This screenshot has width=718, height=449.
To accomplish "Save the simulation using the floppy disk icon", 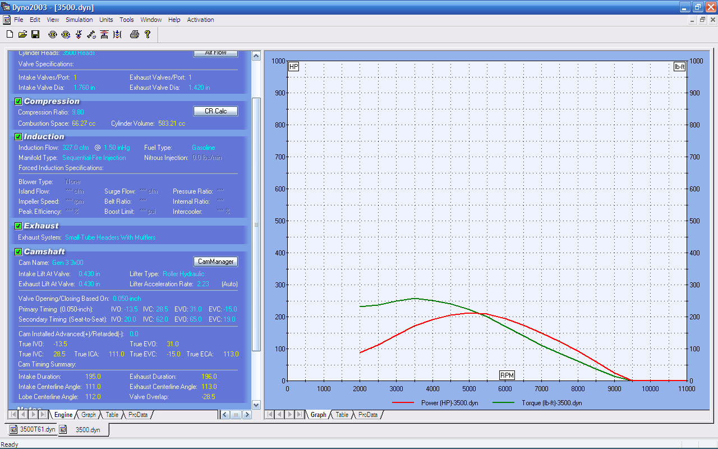I will point(35,35).
